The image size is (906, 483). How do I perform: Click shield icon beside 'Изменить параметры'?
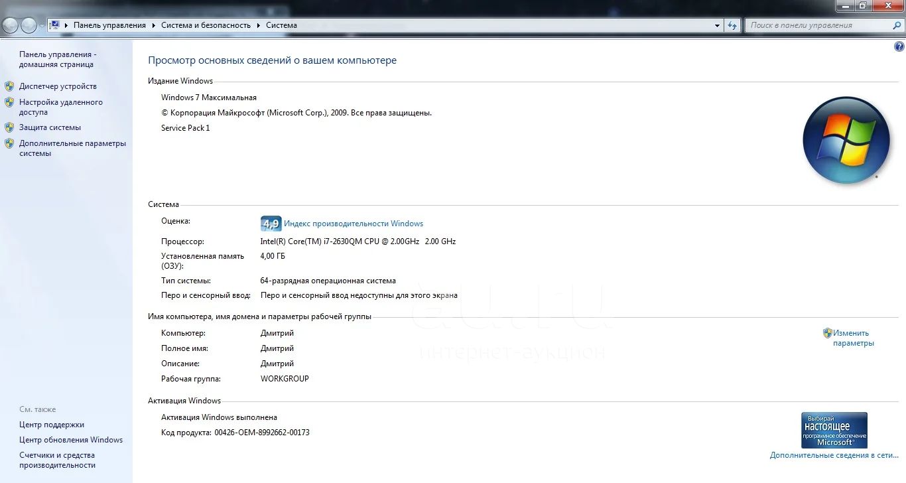pyautogui.click(x=828, y=333)
